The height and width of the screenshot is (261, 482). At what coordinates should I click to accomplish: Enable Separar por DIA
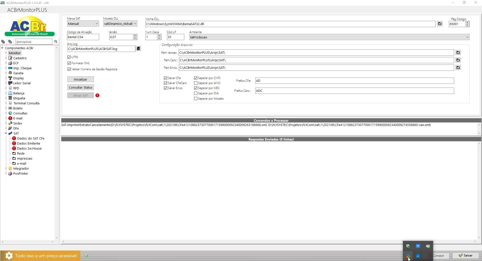click(196, 93)
